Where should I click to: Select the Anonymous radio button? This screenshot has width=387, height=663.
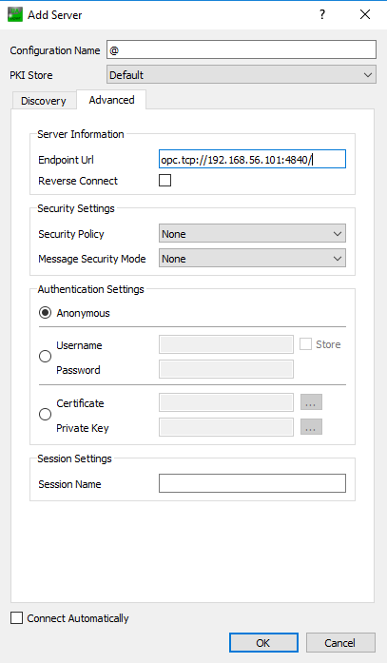coord(45,313)
